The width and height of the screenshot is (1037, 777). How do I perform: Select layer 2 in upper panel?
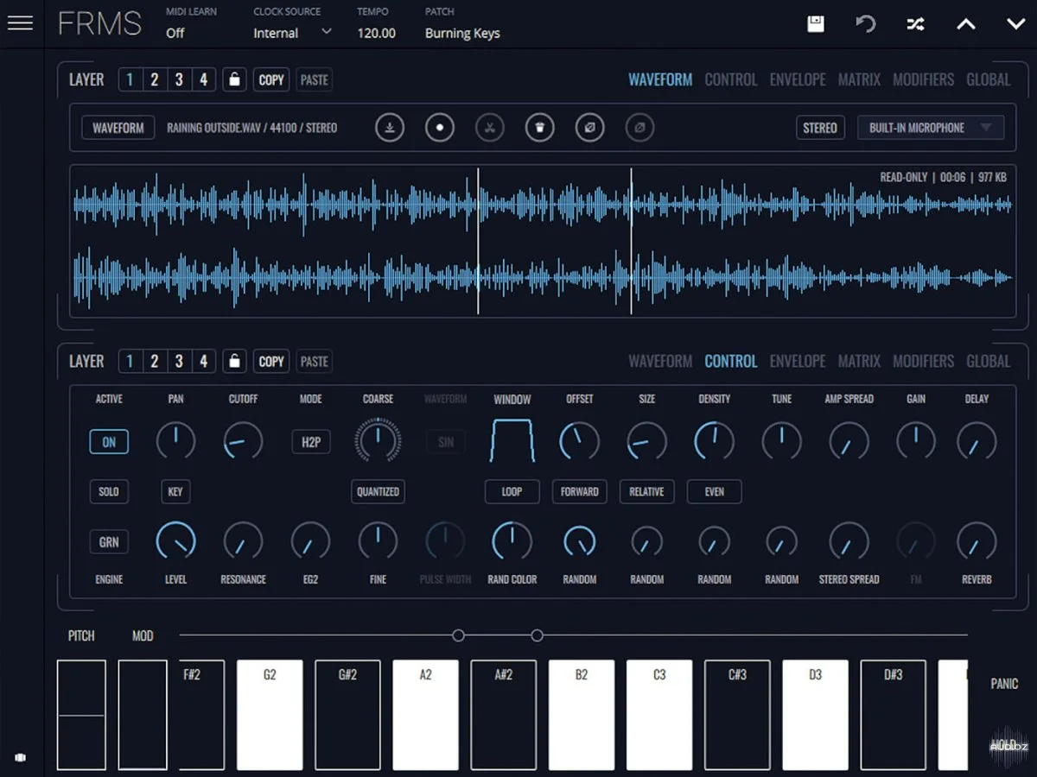pos(155,79)
